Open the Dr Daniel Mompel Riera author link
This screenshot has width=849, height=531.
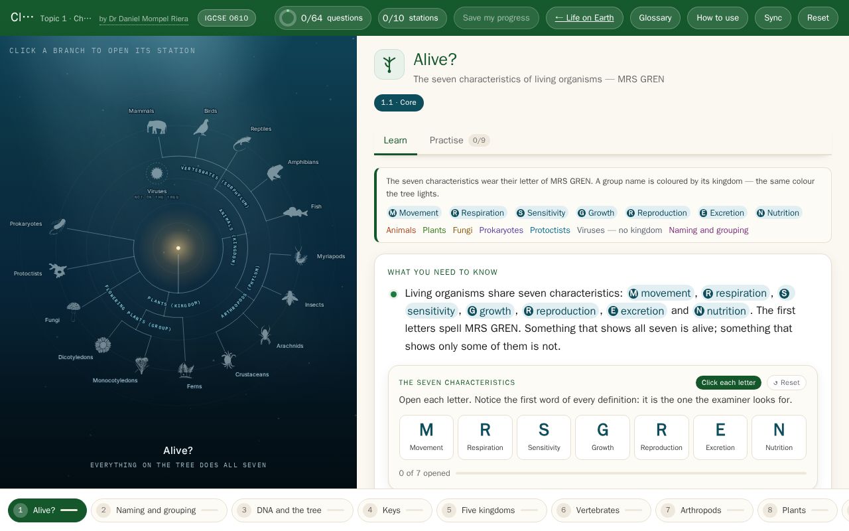143,19
